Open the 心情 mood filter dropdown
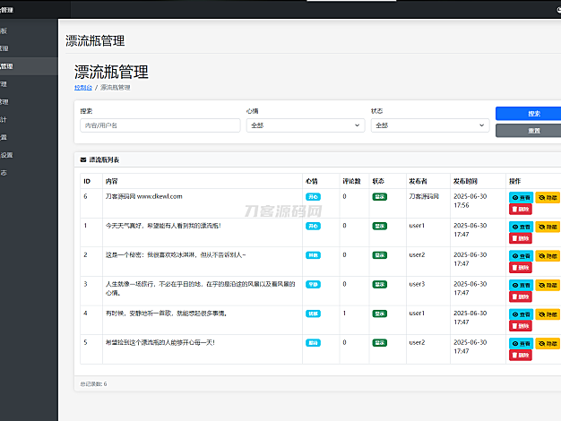The width and height of the screenshot is (561, 421). tap(306, 125)
